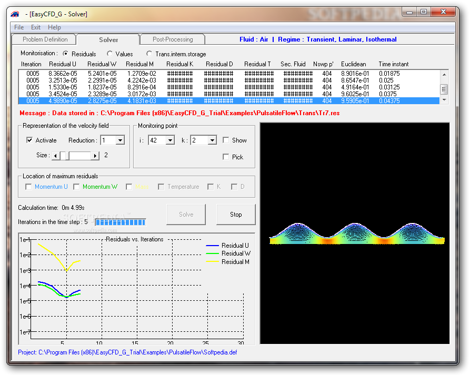
Task: Click the red Data stored in message
Action: click(179, 113)
